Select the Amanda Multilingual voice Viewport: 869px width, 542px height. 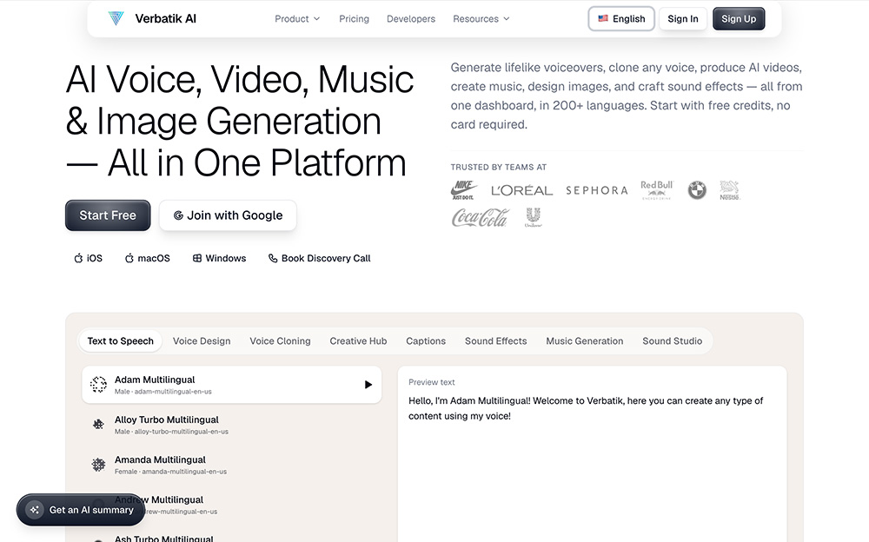pyautogui.click(x=232, y=465)
